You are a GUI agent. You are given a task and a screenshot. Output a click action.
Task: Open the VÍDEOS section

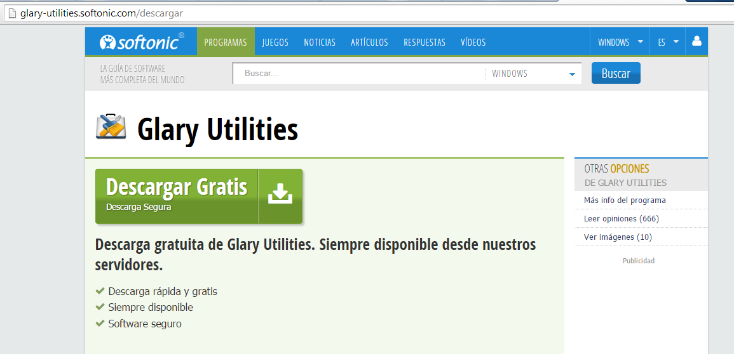tap(473, 43)
